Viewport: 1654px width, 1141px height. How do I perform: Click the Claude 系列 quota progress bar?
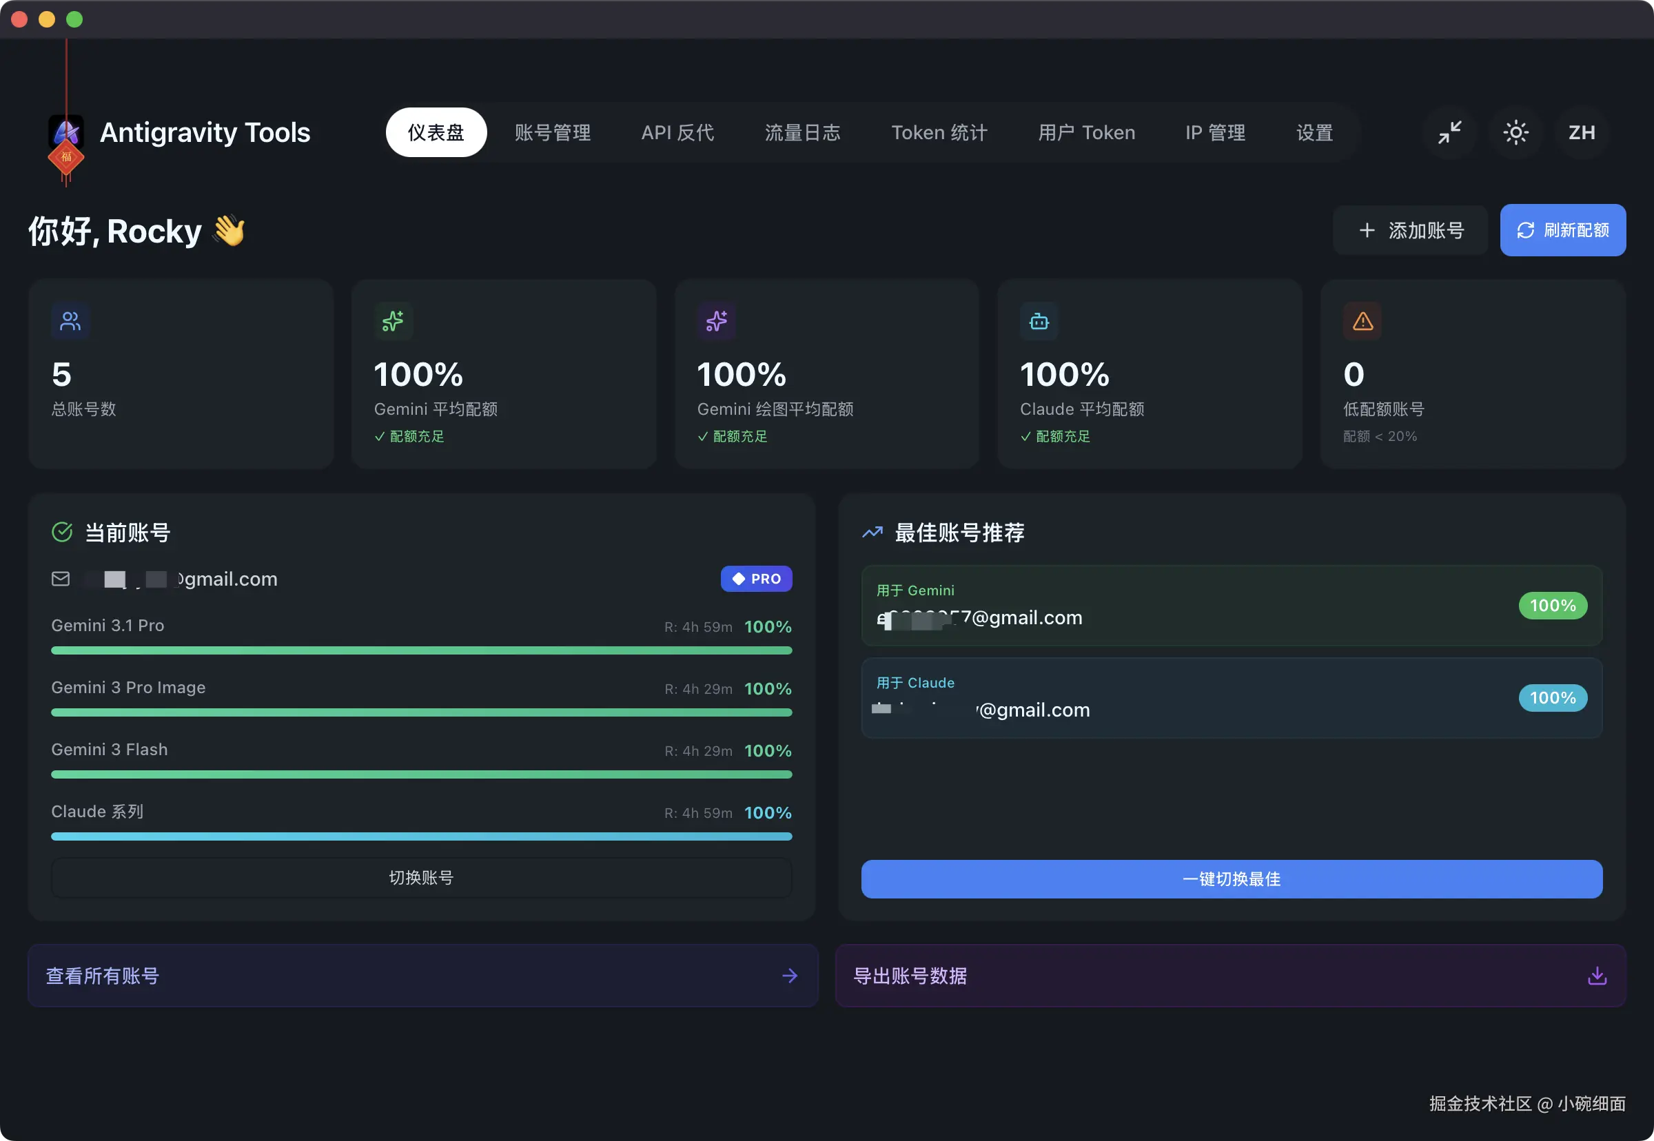pyautogui.click(x=421, y=836)
